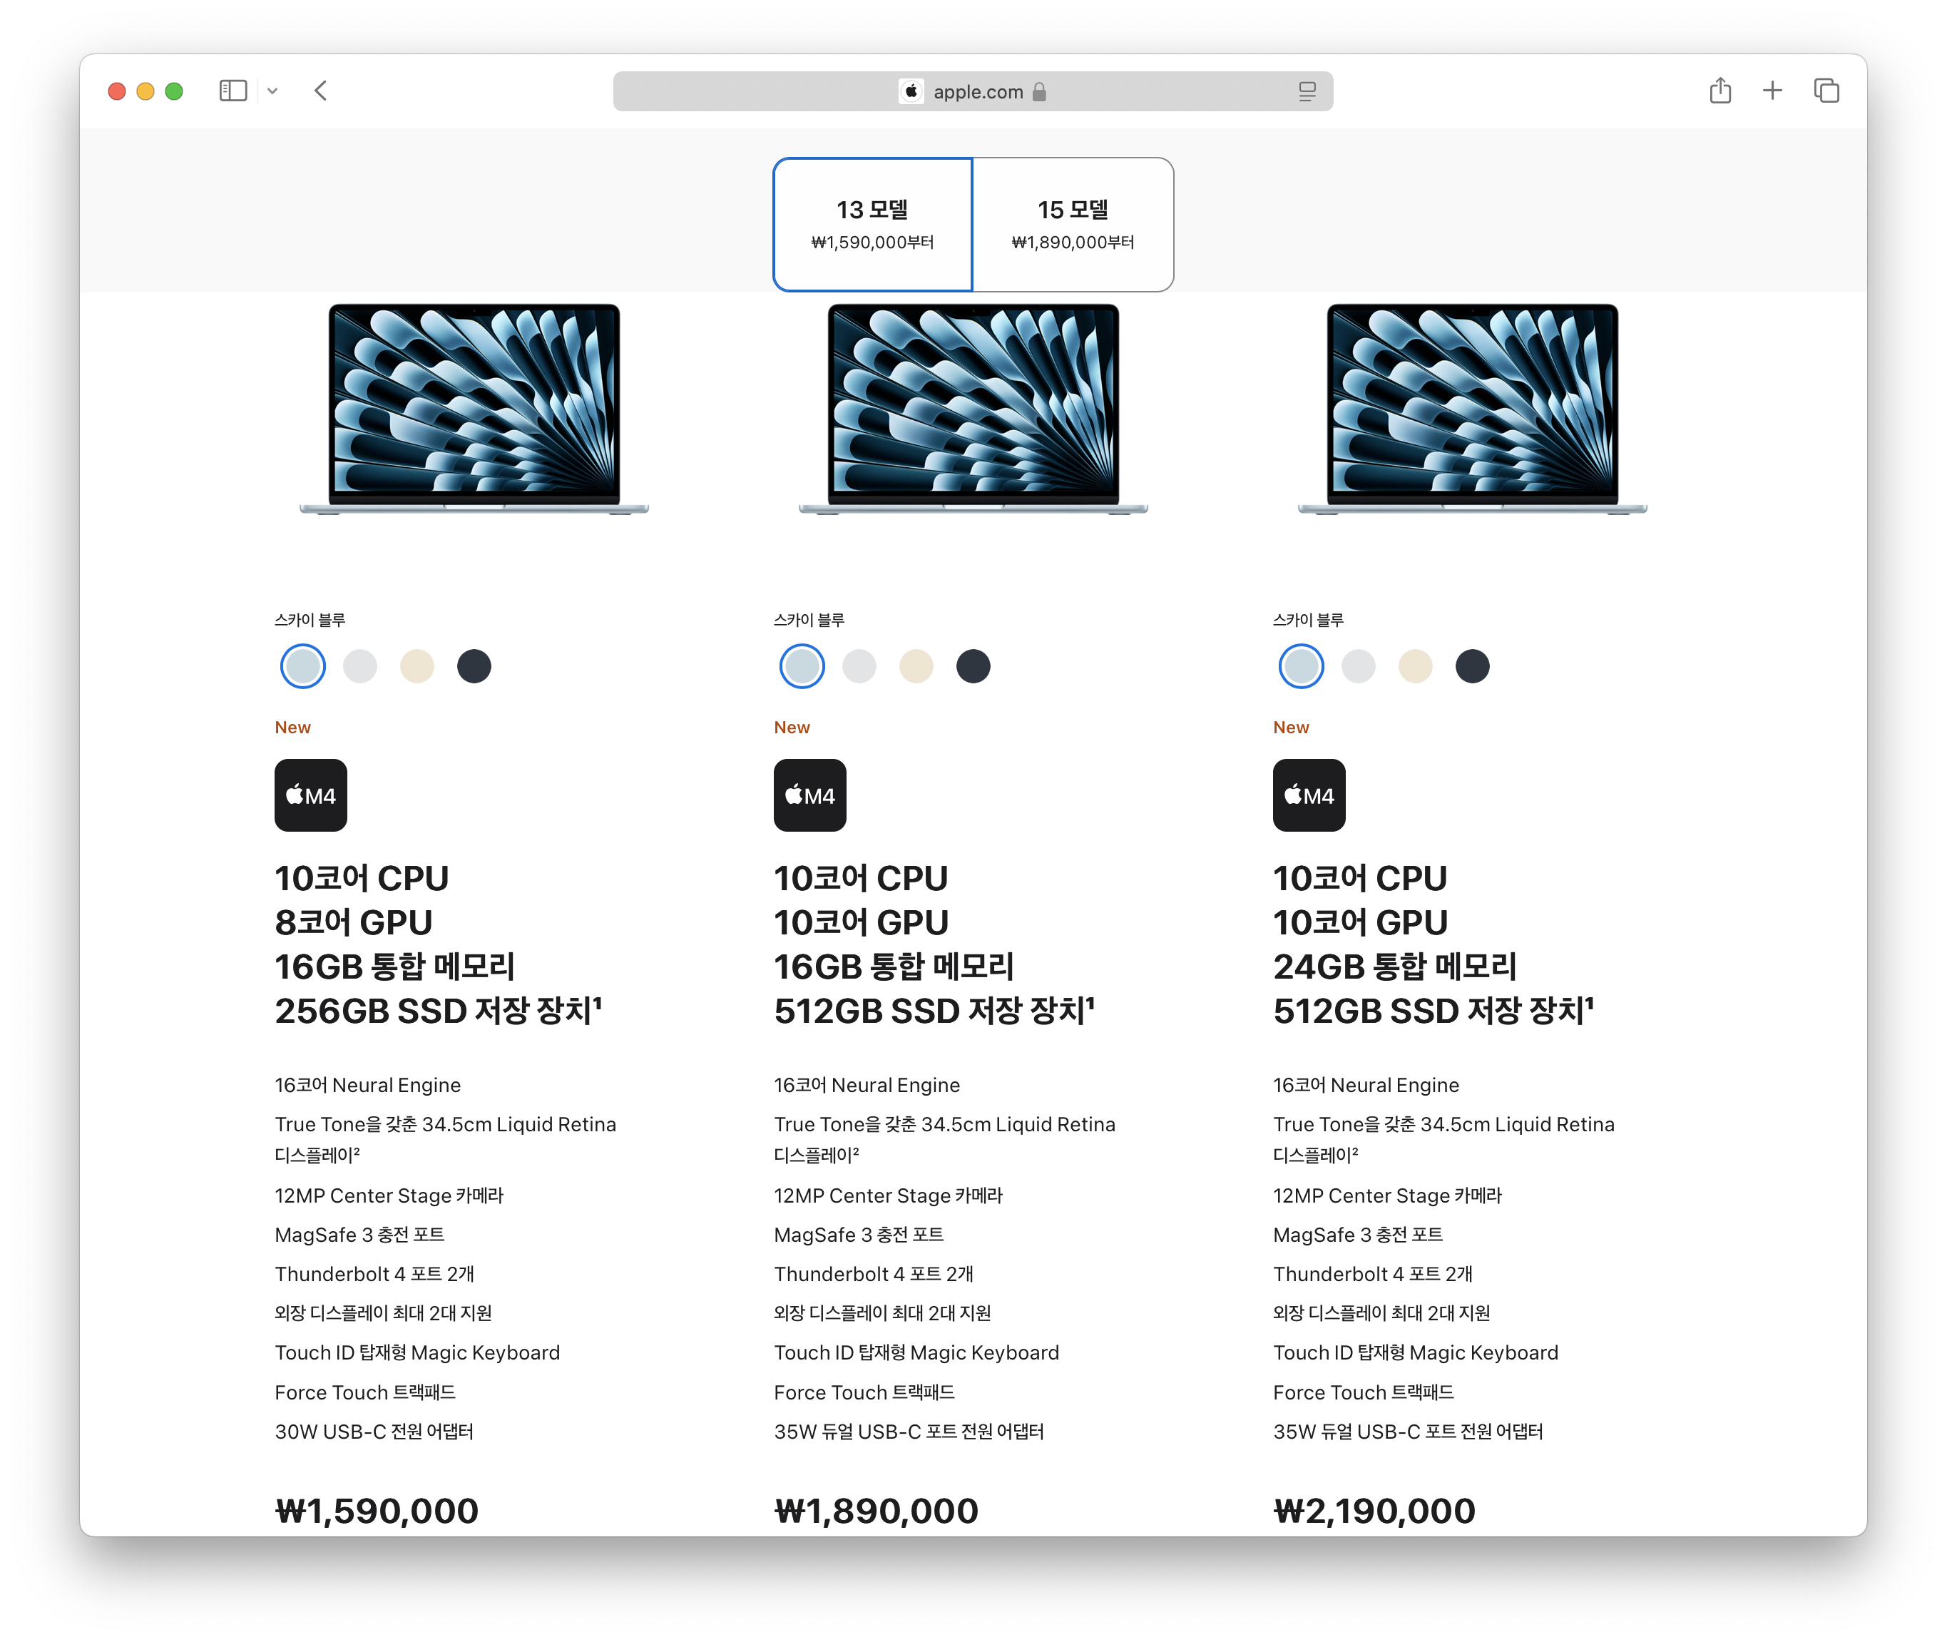Open sidebar options dropdown chevron
This screenshot has width=1947, height=1642.
[x=272, y=91]
